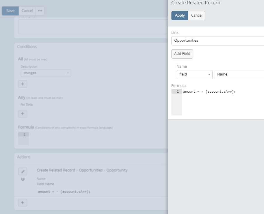Open the 'field' type dropdown

coord(194,74)
